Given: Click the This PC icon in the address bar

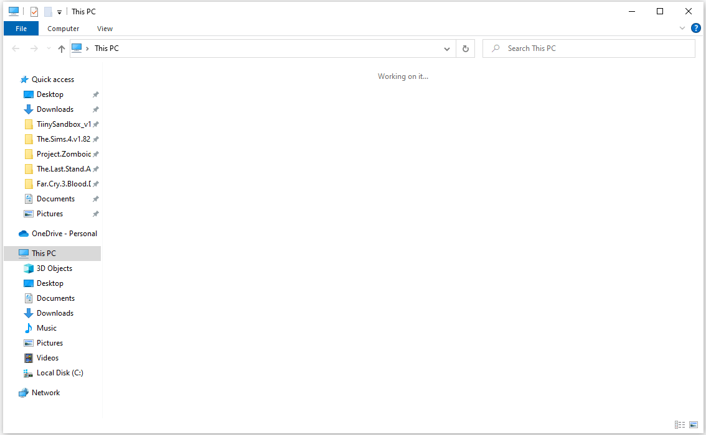Looking at the screenshot, I should click(77, 48).
